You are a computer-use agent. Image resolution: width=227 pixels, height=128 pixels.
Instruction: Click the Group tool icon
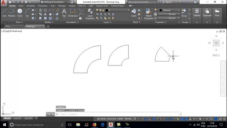point(184,13)
